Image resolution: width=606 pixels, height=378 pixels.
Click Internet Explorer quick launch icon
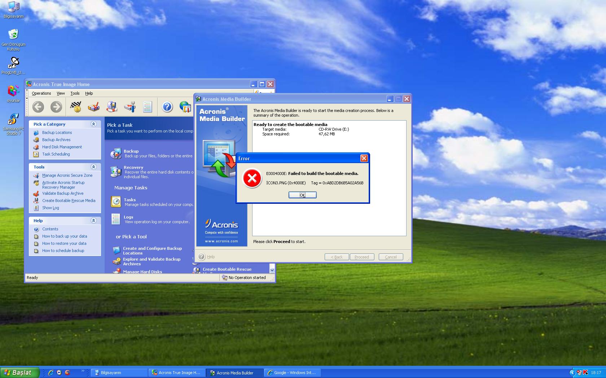pos(51,373)
